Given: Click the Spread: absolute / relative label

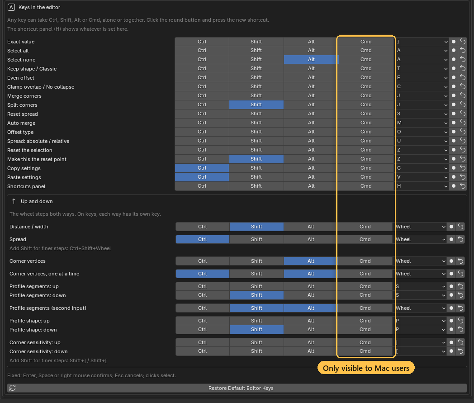Looking at the screenshot, I should [x=38, y=141].
